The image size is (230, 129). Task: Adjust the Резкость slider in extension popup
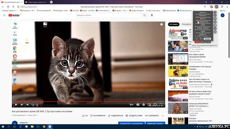pyautogui.click(x=203, y=14)
